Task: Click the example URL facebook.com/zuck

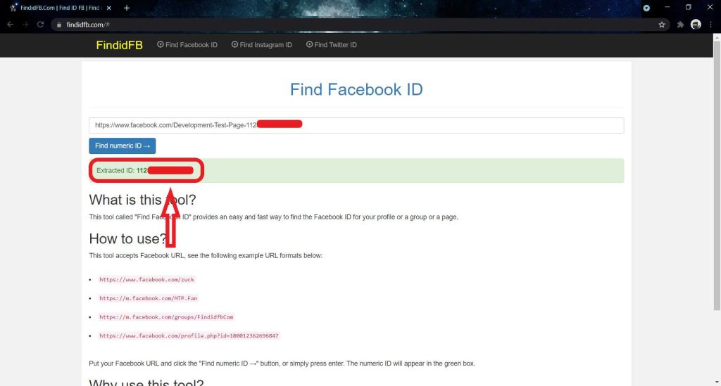Action: 146,280
